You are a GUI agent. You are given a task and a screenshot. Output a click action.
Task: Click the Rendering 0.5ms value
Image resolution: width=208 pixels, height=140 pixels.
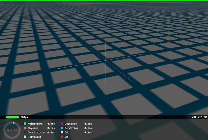tap(88, 128)
